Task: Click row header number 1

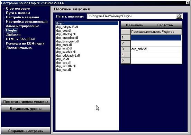Action: [126, 38]
